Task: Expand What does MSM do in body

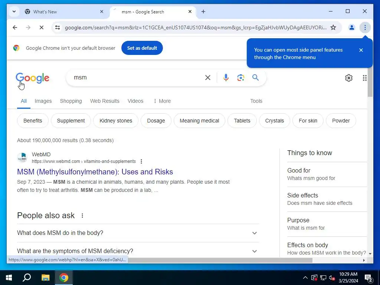Action: pyautogui.click(x=138, y=233)
